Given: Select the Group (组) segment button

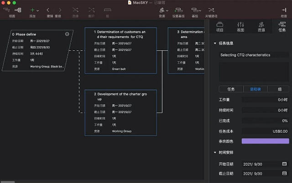Looking at the screenshot, I should 278,89.
